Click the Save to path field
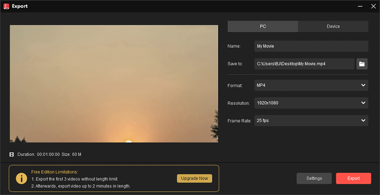 pyautogui.click(x=305, y=64)
